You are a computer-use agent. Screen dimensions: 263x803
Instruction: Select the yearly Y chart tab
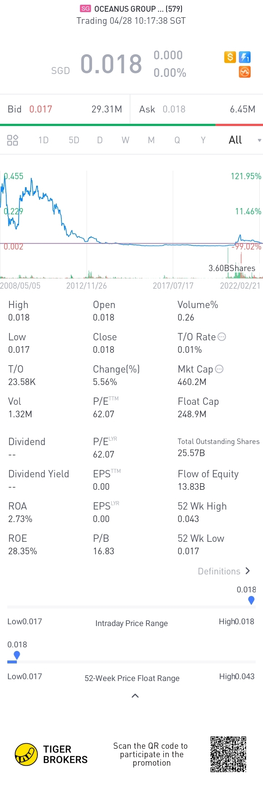203,140
